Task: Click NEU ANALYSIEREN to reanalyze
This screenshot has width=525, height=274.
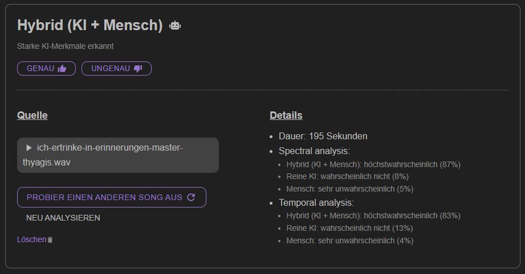Action: click(x=63, y=218)
